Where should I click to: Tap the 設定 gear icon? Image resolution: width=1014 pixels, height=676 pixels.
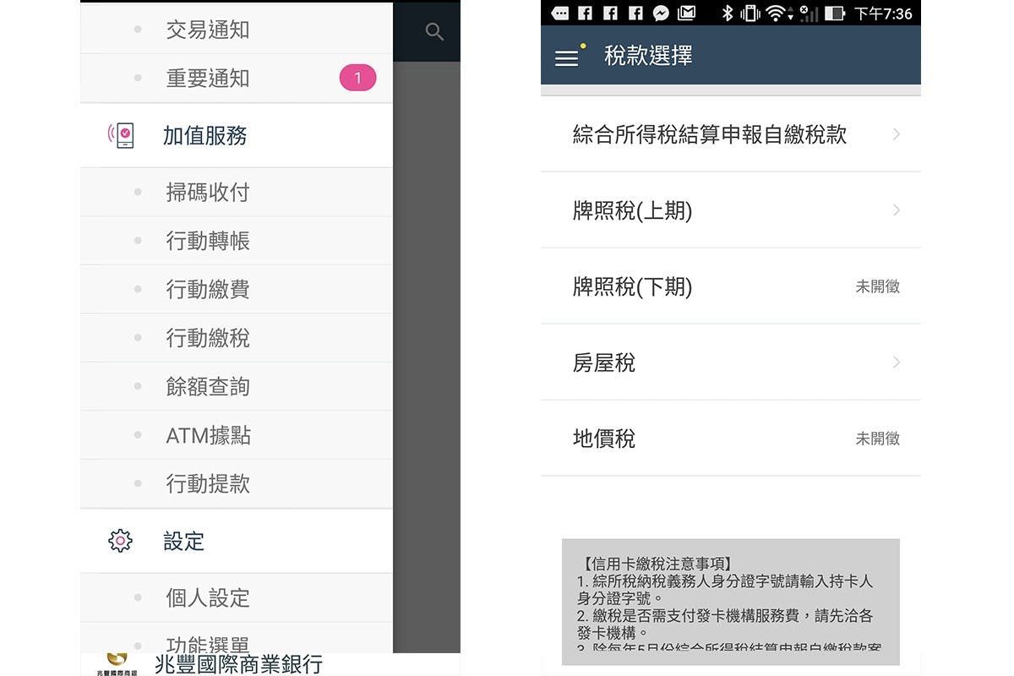click(121, 541)
